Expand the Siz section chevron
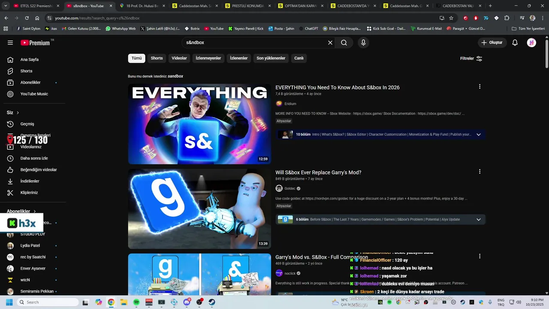The width and height of the screenshot is (549, 309). (x=18, y=112)
